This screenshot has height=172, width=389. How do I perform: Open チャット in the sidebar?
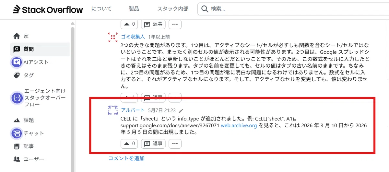pyautogui.click(x=40, y=133)
